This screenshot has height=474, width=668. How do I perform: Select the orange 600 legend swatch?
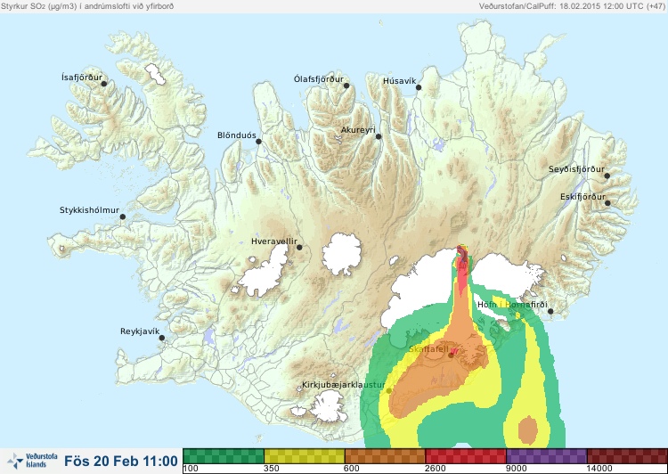(385, 456)
